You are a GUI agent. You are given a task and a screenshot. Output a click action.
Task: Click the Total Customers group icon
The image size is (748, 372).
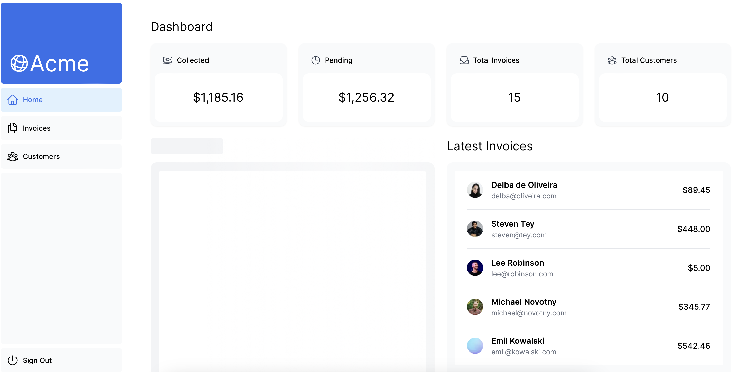tap(612, 60)
